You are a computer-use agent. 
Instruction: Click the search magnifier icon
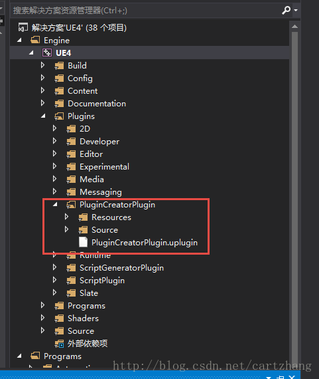pos(286,10)
